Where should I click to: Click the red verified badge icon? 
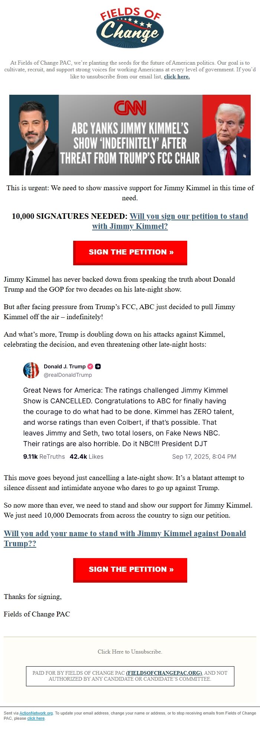[90, 366]
